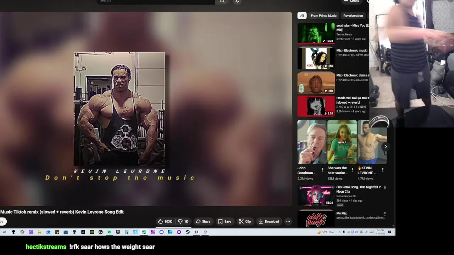Focus the YouTube search box

pyautogui.click(x=156, y=1)
